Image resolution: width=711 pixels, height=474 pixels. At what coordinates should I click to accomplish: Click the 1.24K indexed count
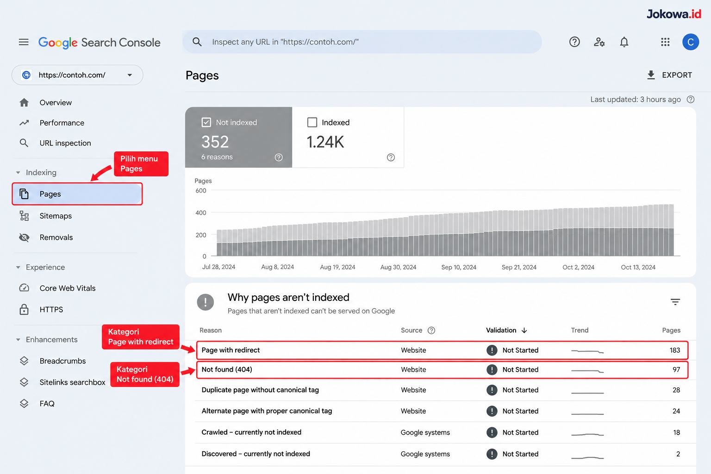(x=325, y=142)
